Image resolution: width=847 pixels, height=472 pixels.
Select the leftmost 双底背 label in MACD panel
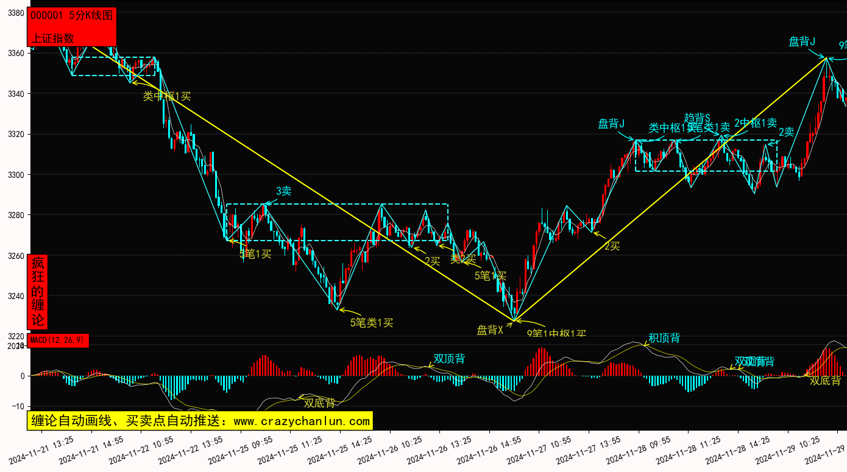319,403
